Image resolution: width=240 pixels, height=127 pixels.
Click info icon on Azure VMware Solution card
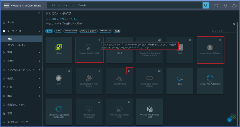(220, 40)
